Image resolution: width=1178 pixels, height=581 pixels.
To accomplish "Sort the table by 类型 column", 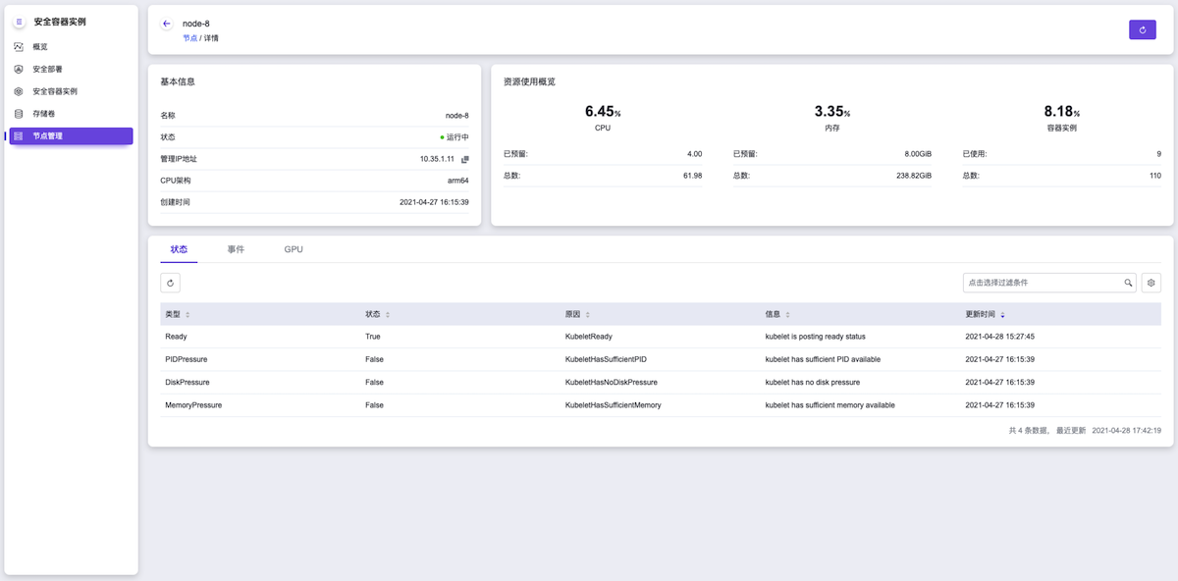I will coord(187,315).
